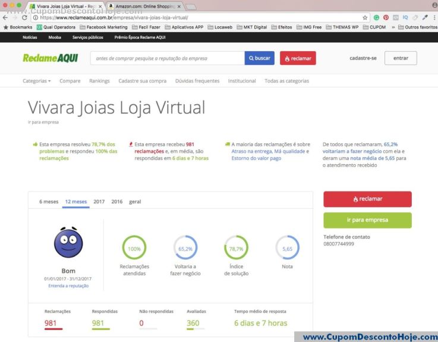Select the geral period tab
This screenshot has width=438, height=342.
click(x=135, y=202)
